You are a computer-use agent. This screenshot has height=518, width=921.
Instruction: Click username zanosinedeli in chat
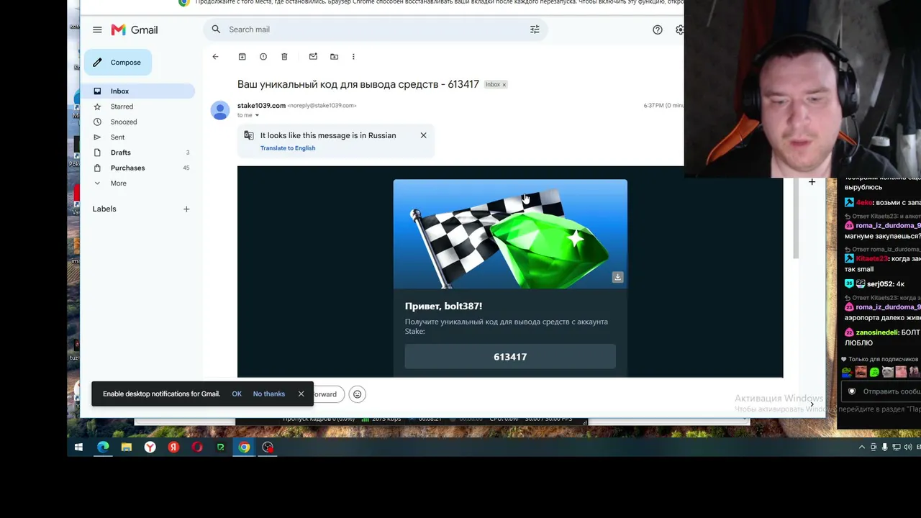pyautogui.click(x=877, y=332)
